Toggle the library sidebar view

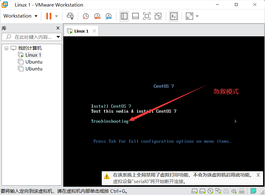(124, 16)
